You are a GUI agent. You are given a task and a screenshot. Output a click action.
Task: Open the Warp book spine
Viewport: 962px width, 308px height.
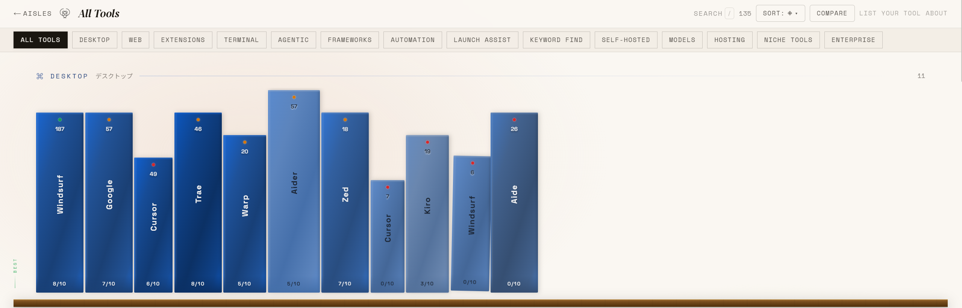coord(245,214)
